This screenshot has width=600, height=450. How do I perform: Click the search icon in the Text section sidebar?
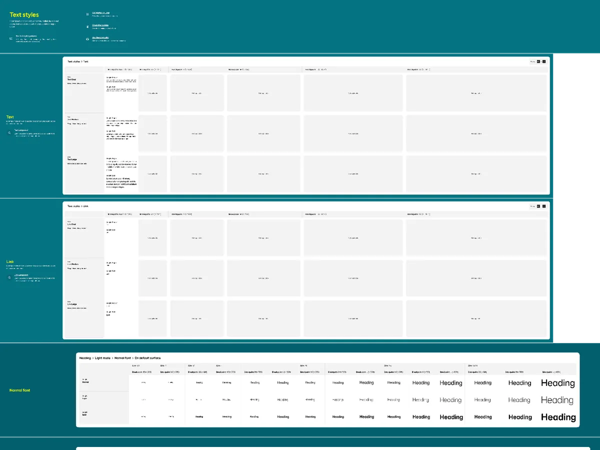9,133
